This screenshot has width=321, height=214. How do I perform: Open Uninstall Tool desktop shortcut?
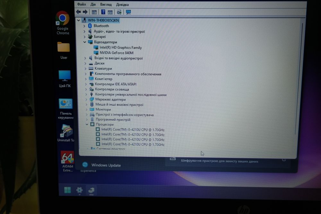pos(66,133)
